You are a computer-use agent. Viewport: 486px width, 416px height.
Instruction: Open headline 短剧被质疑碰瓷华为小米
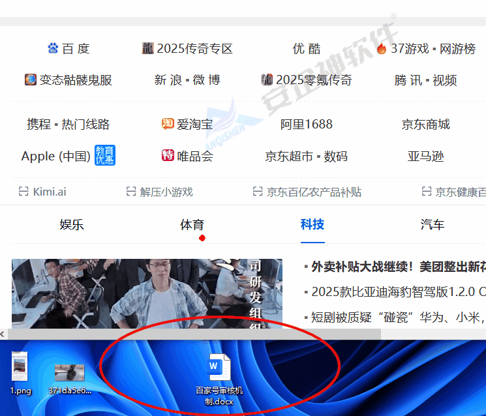pos(399,317)
